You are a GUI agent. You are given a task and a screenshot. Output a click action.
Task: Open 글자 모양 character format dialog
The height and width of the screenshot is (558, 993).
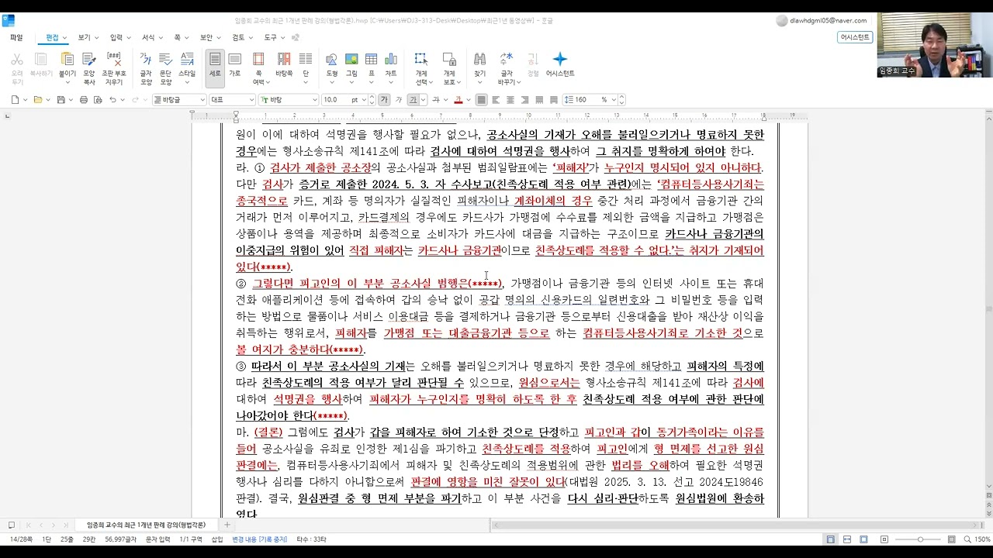point(145,60)
